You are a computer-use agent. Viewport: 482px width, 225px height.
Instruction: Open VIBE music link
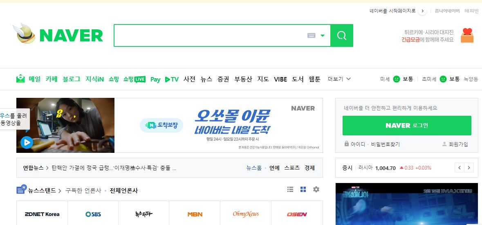tap(280, 79)
